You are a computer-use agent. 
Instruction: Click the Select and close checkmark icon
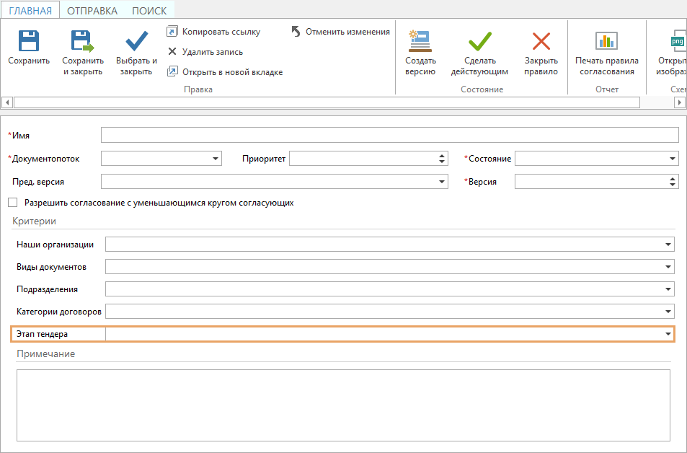[136, 41]
